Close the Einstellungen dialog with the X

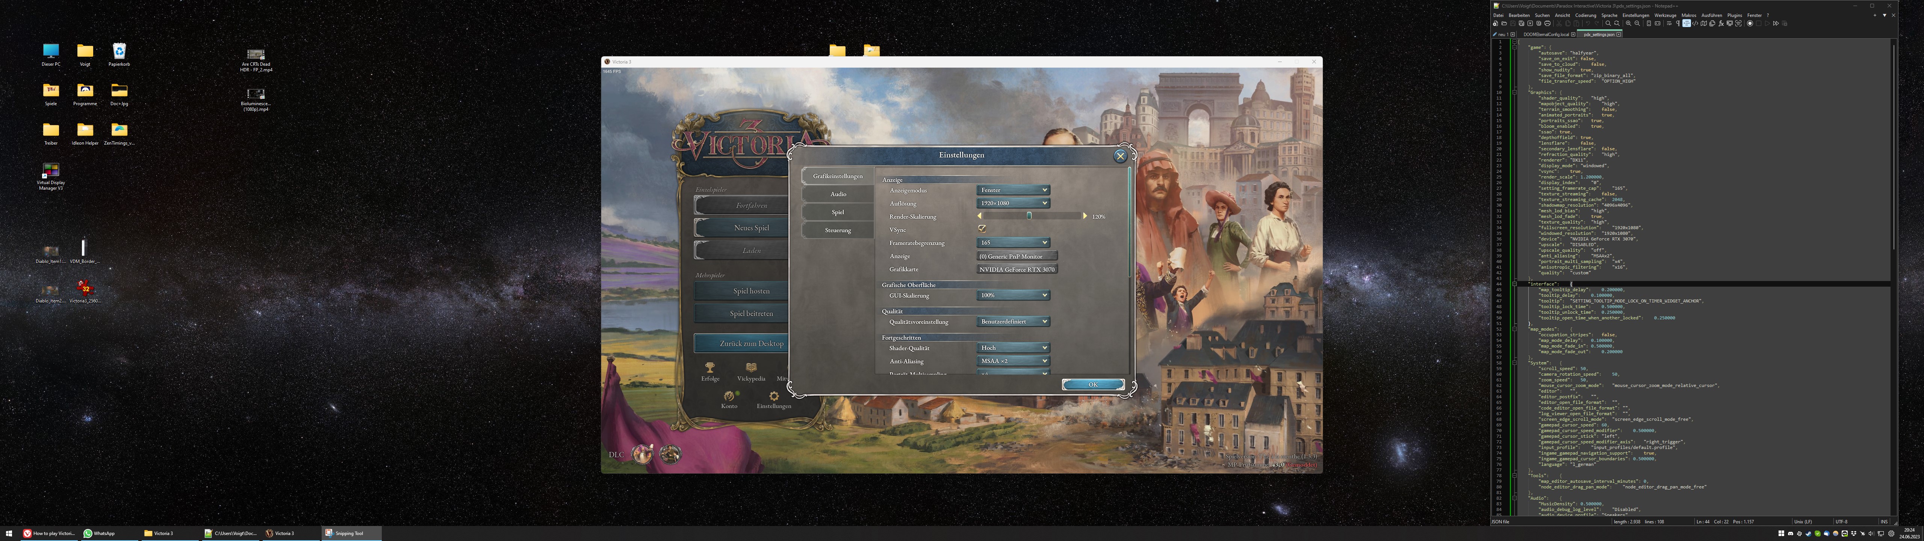[x=1119, y=156]
